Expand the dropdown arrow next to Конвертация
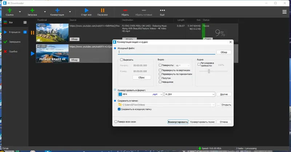This screenshot has width=291, height=152. (x=70, y=12)
